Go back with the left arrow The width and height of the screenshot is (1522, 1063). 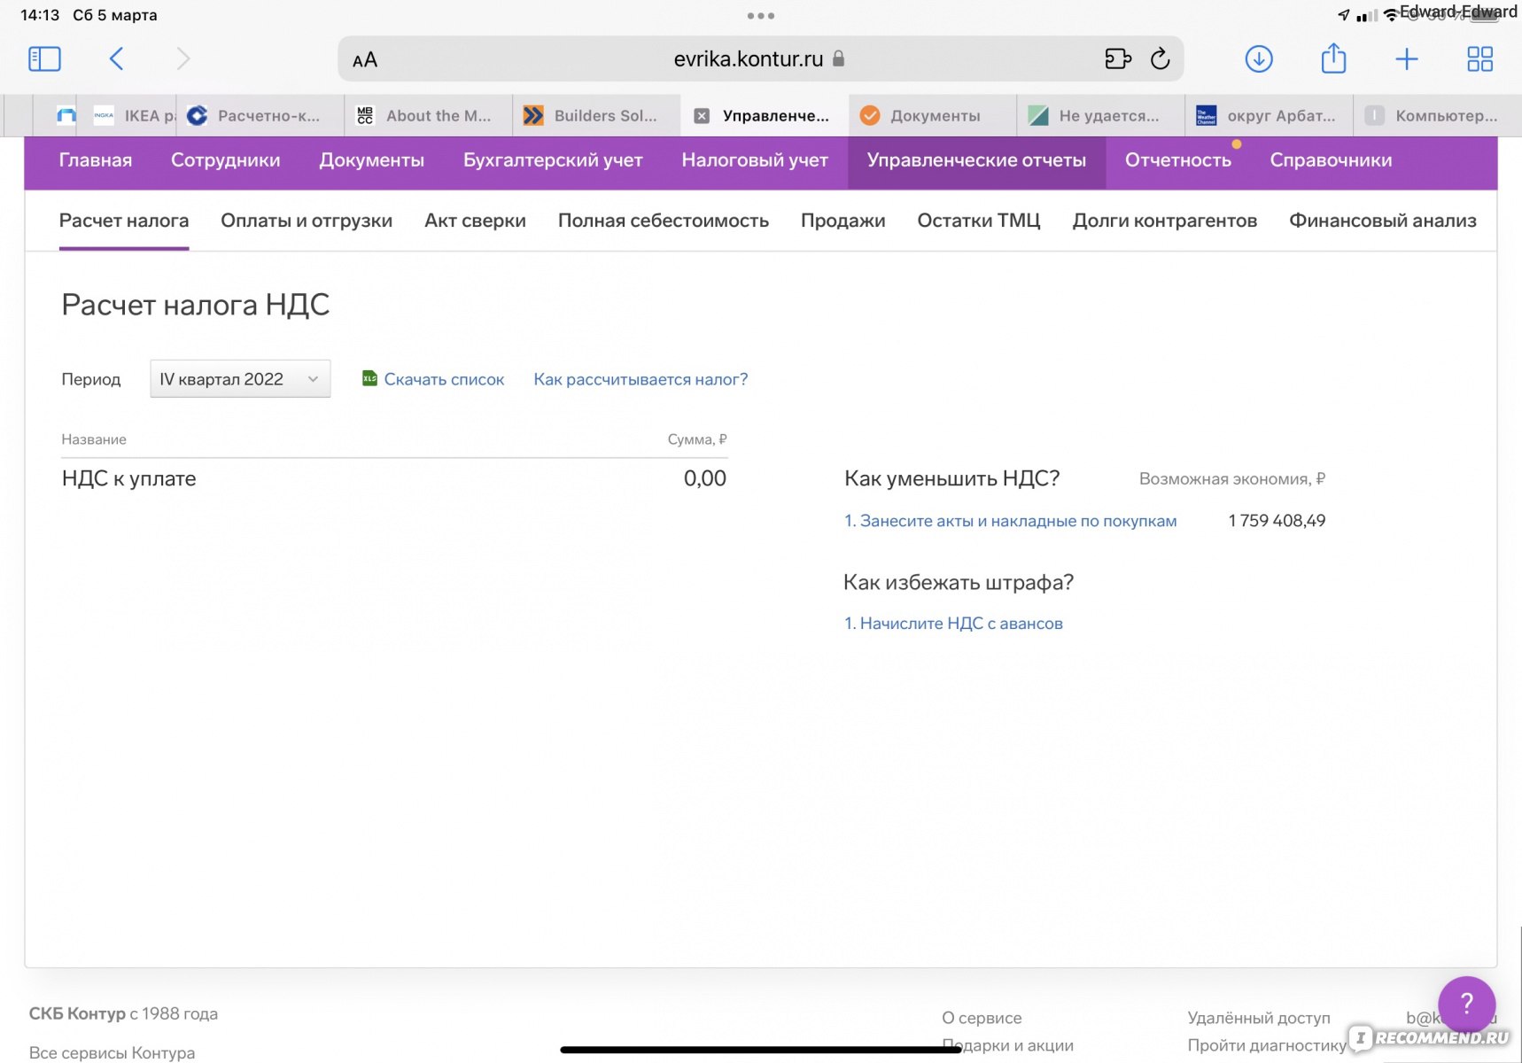pos(116,59)
